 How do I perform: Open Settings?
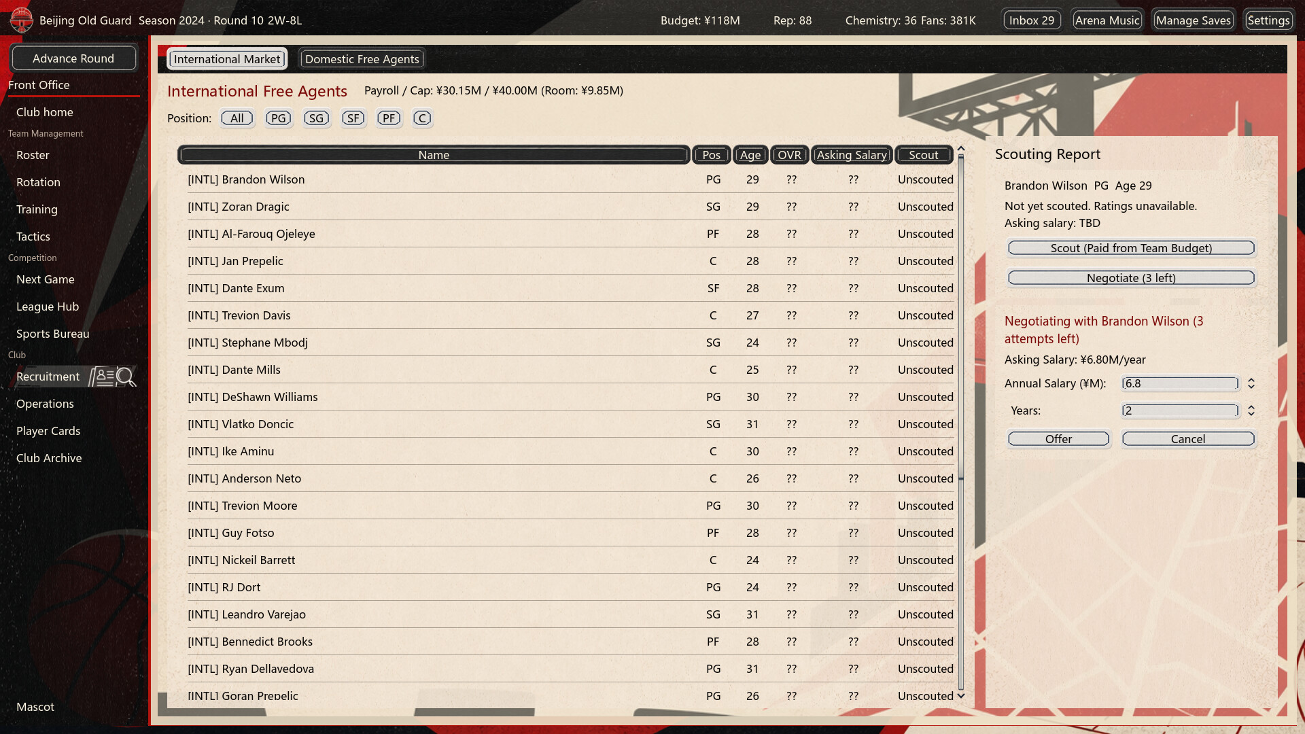1268,20
